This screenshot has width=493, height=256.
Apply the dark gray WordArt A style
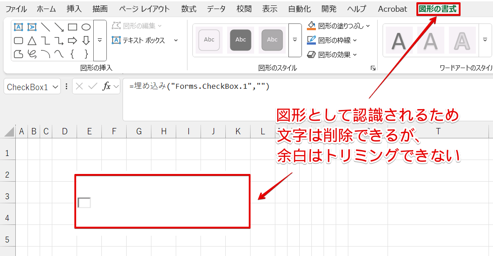(x=399, y=40)
